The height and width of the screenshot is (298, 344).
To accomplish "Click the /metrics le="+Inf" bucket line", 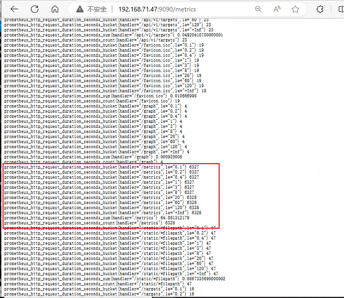I will [103, 212].
